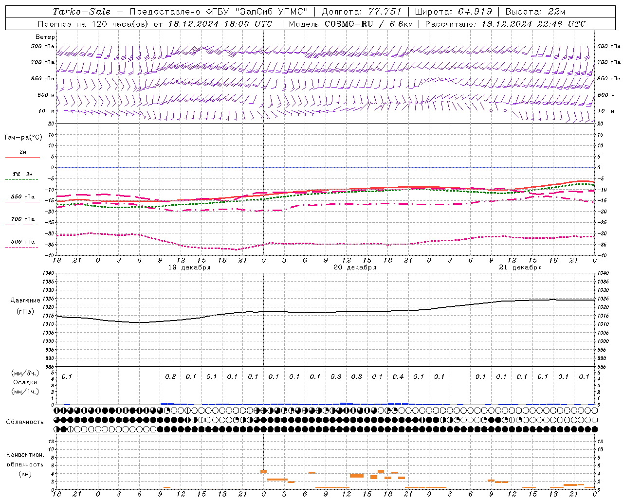Click the '10 м' wind level label on the right
623x498 pixels.
click(x=605, y=111)
